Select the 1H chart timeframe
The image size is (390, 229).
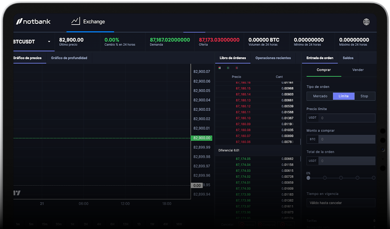pyautogui.click(x=72, y=224)
